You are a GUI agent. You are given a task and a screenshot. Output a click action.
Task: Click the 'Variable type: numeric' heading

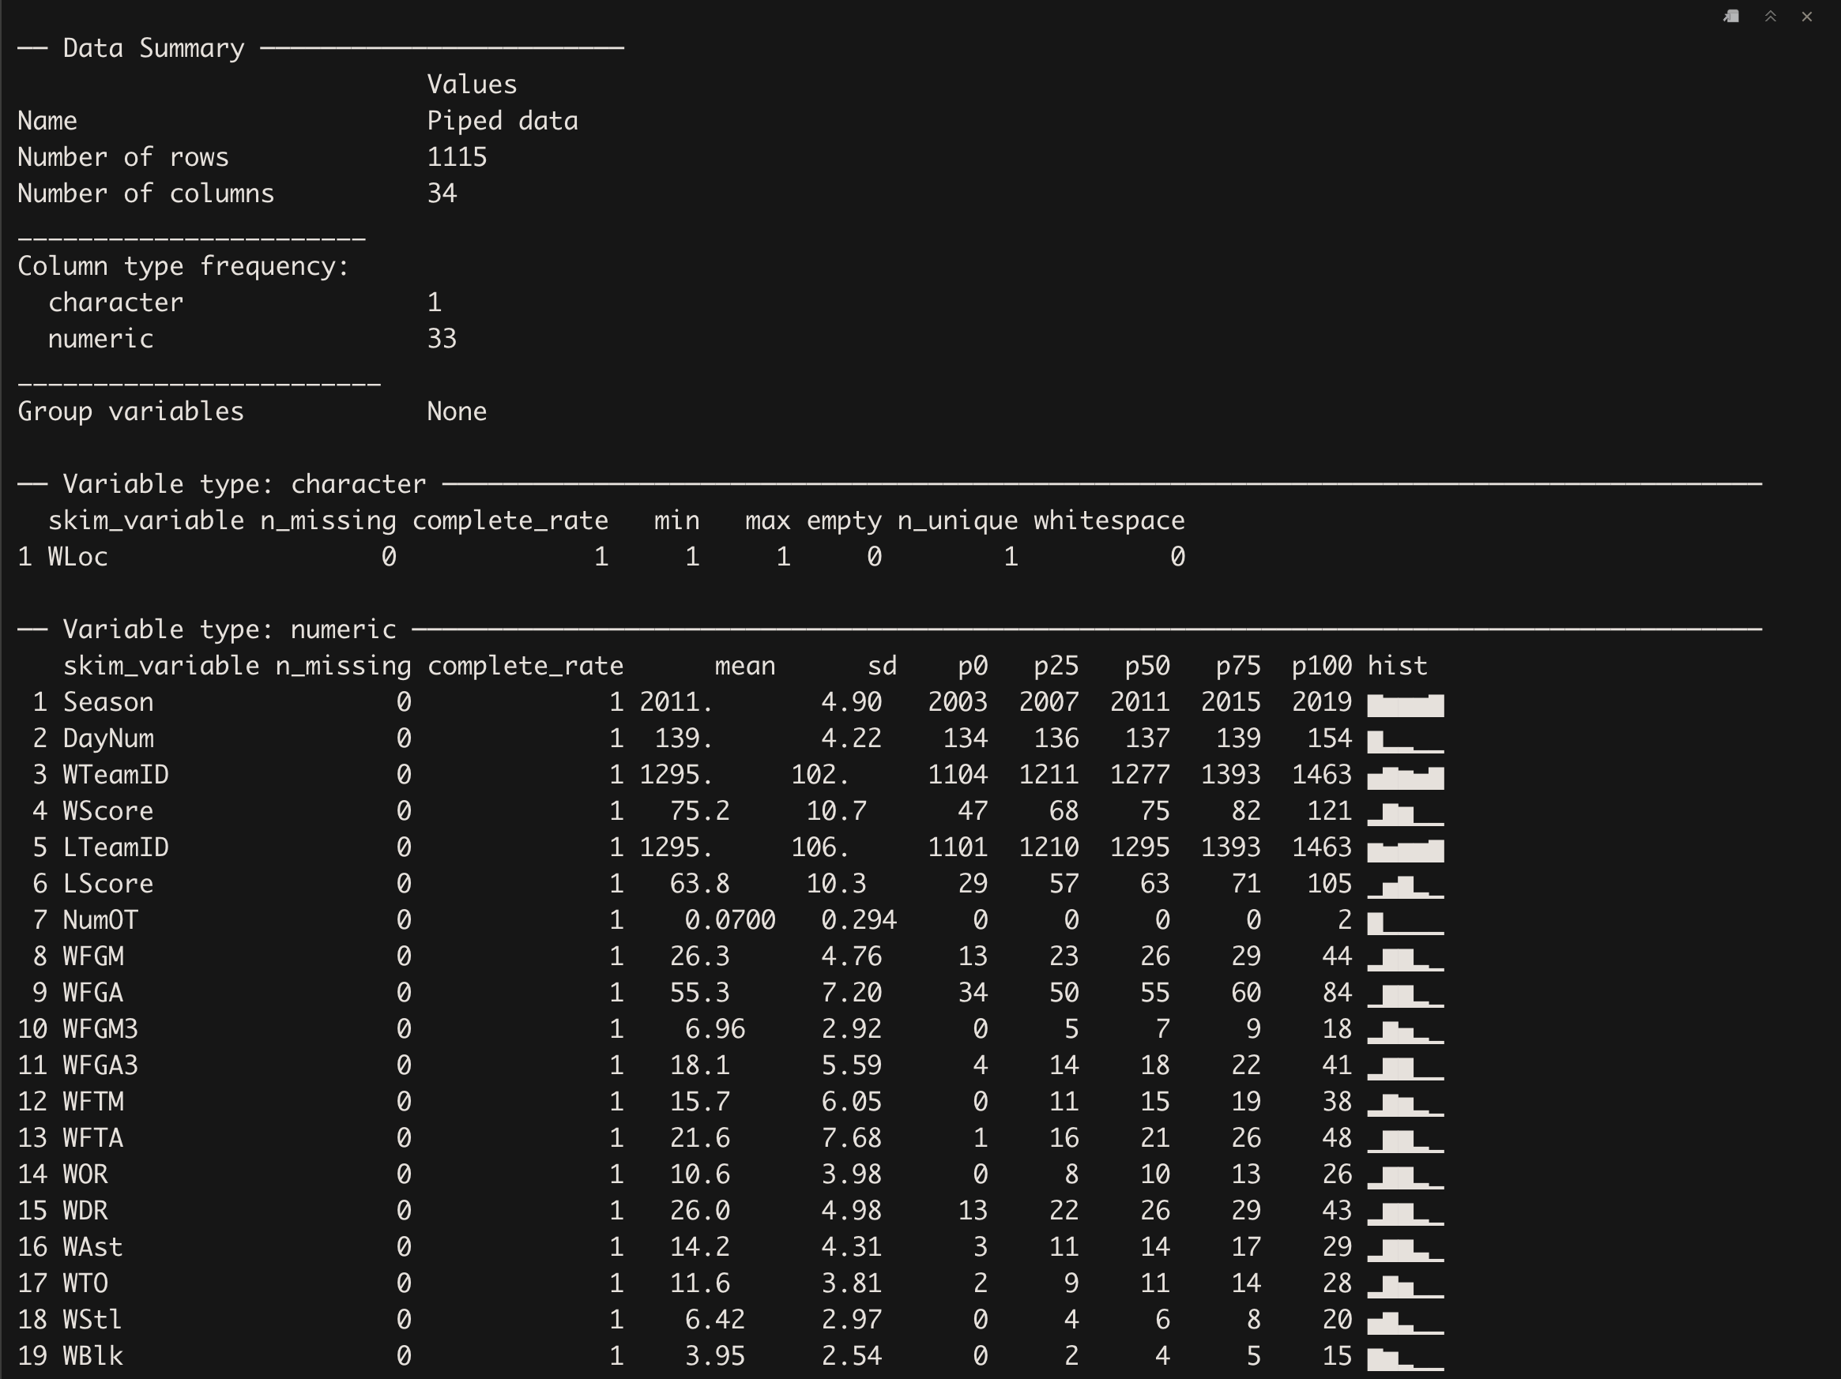[229, 629]
